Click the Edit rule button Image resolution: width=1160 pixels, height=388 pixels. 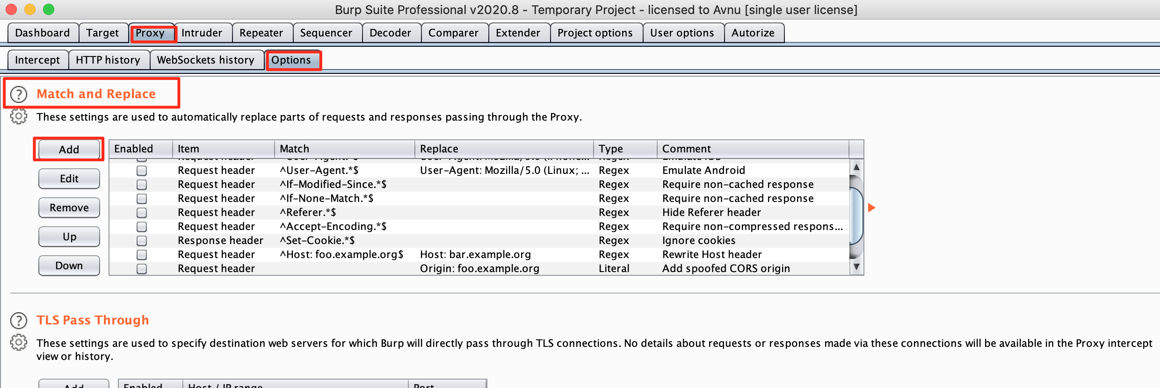tap(69, 179)
